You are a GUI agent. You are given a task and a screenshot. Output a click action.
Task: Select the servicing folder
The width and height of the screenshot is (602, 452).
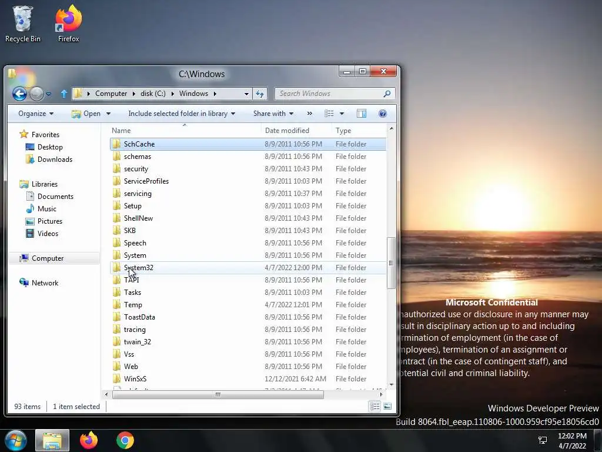pos(248,193)
